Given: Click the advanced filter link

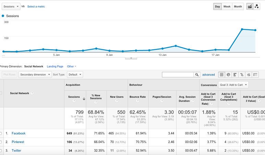Looking at the screenshot, I should click(x=208, y=75).
